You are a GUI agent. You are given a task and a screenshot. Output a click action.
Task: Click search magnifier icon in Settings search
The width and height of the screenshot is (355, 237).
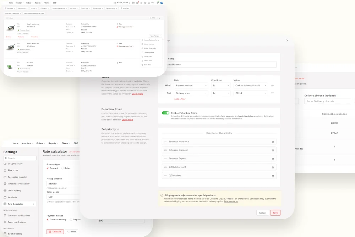[x=6, y=158]
